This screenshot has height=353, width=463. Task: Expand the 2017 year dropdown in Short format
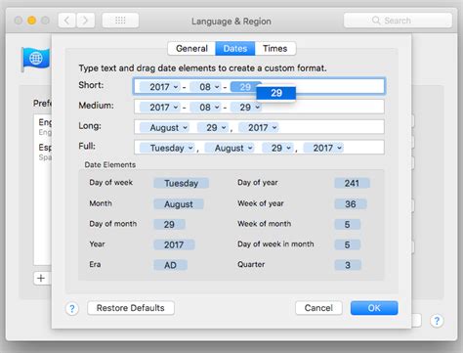pos(160,87)
